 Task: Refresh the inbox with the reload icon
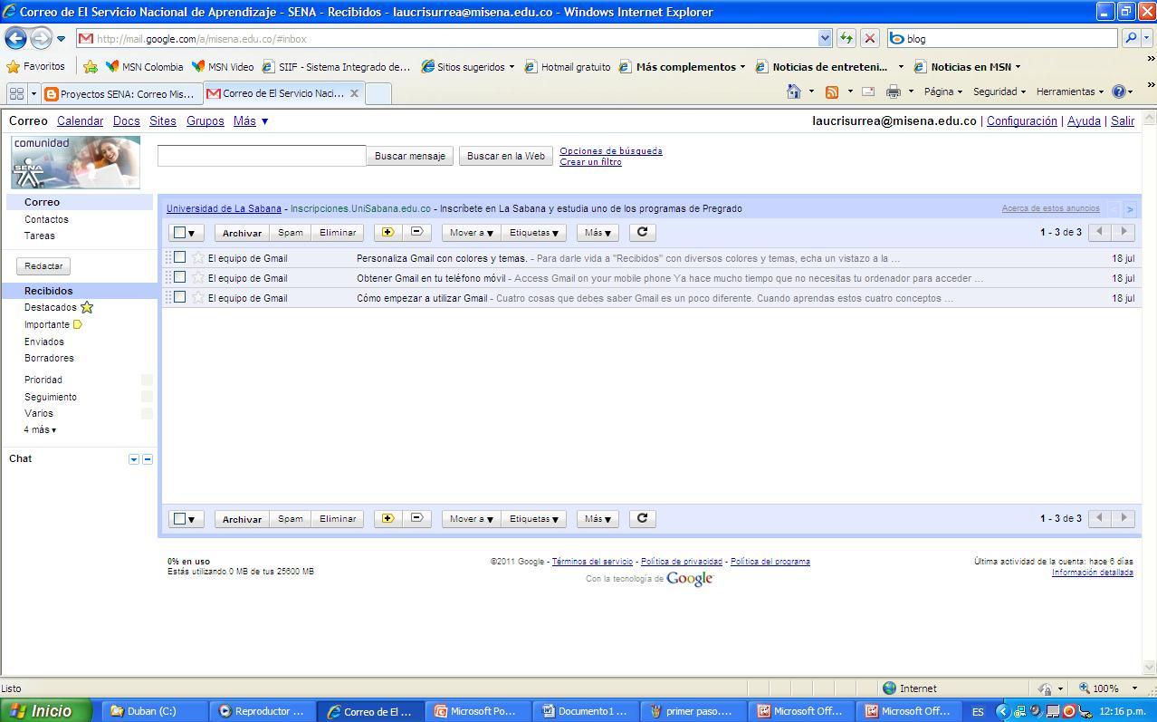(x=642, y=232)
